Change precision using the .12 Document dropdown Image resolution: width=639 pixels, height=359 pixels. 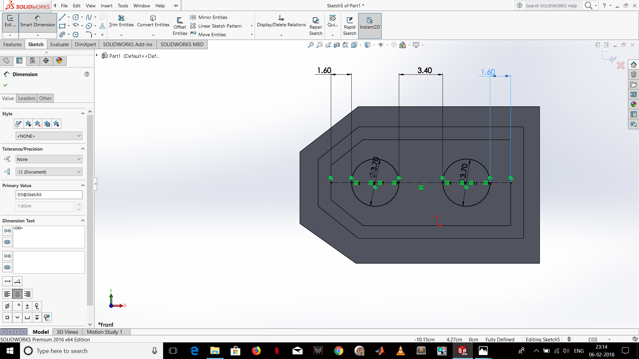(49, 172)
